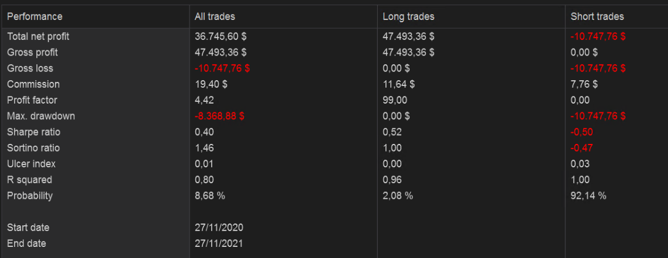The height and width of the screenshot is (258, 668).
Task: Click the Performance column header
Action: 35,16
